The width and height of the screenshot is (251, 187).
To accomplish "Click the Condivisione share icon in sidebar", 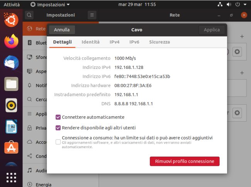I will tap(30, 156).
